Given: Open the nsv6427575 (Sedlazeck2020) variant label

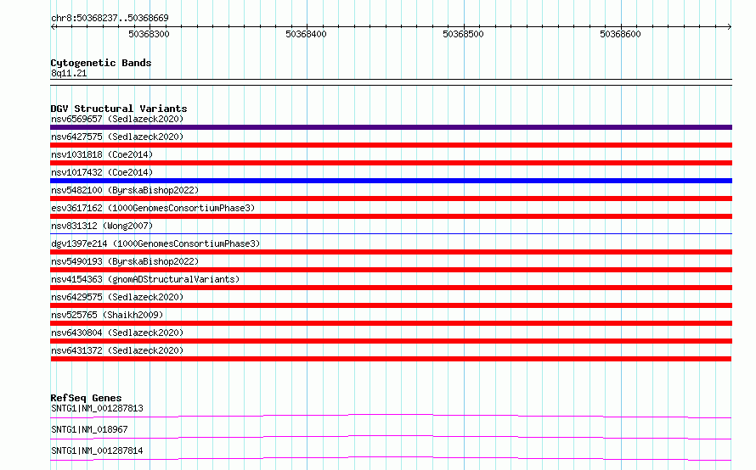Looking at the screenshot, I should 117,137.
